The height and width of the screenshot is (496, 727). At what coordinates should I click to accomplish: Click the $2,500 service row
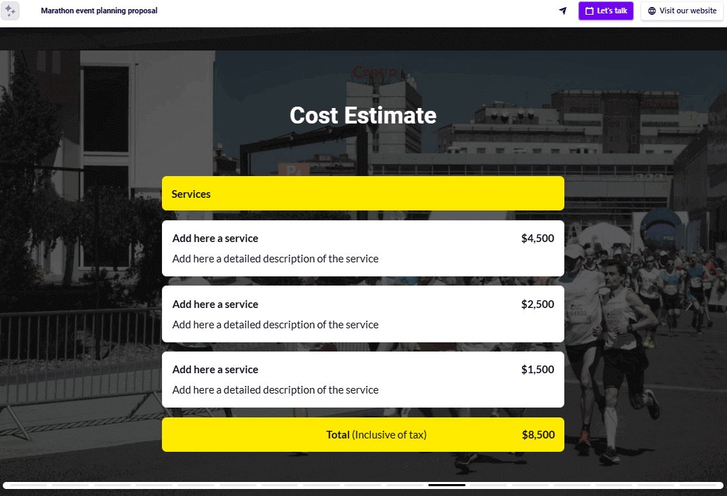(363, 314)
